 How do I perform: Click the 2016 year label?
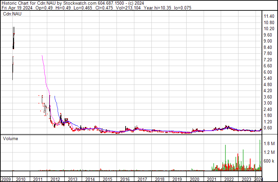125,179
